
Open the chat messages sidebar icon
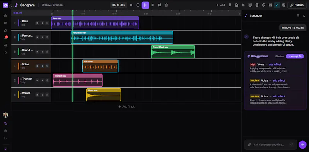pos(5,31)
